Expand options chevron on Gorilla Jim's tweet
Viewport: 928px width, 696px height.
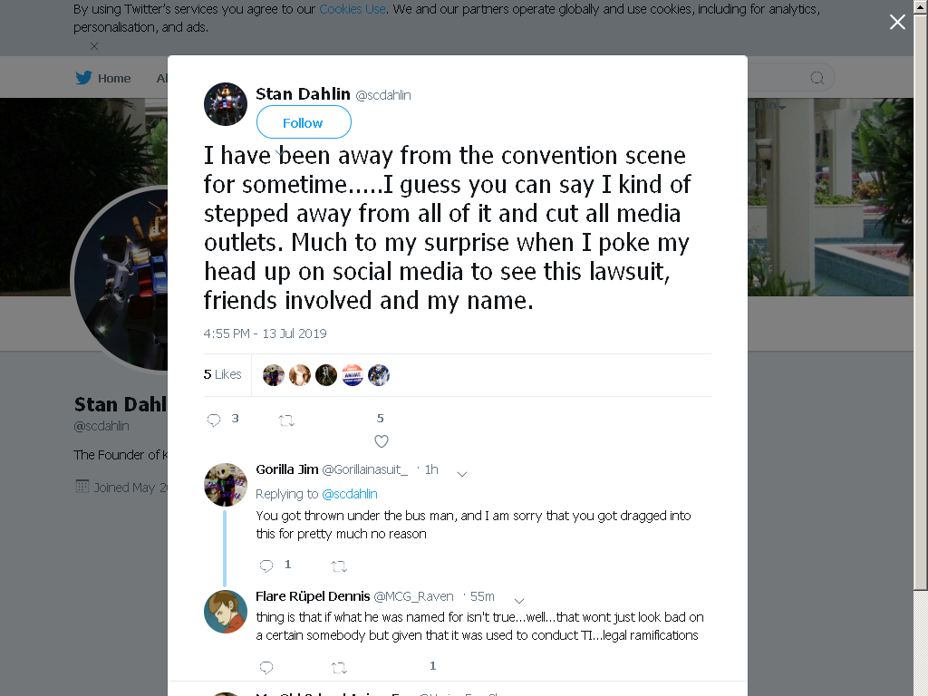click(462, 473)
